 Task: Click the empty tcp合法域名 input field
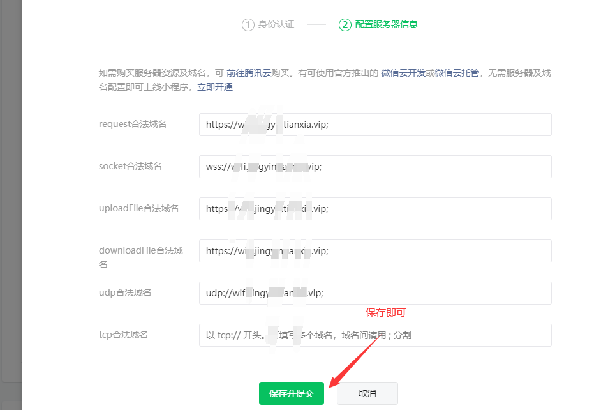[x=375, y=335]
